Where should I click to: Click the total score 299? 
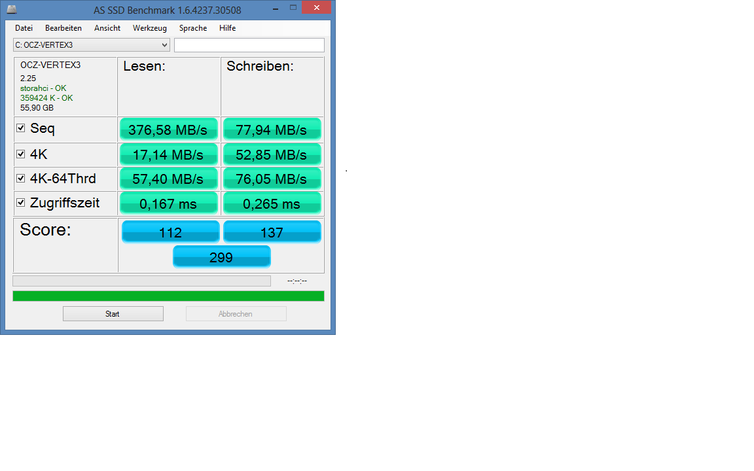(x=222, y=256)
